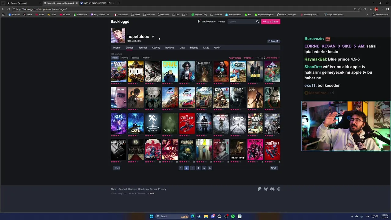
Task: Open the Minecraft bookmarks folder
Action: pyautogui.click(x=163, y=14)
